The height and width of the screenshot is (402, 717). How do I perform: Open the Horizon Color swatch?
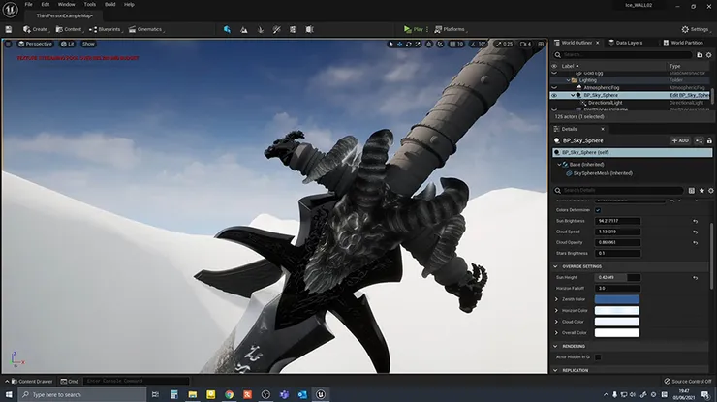pos(617,311)
